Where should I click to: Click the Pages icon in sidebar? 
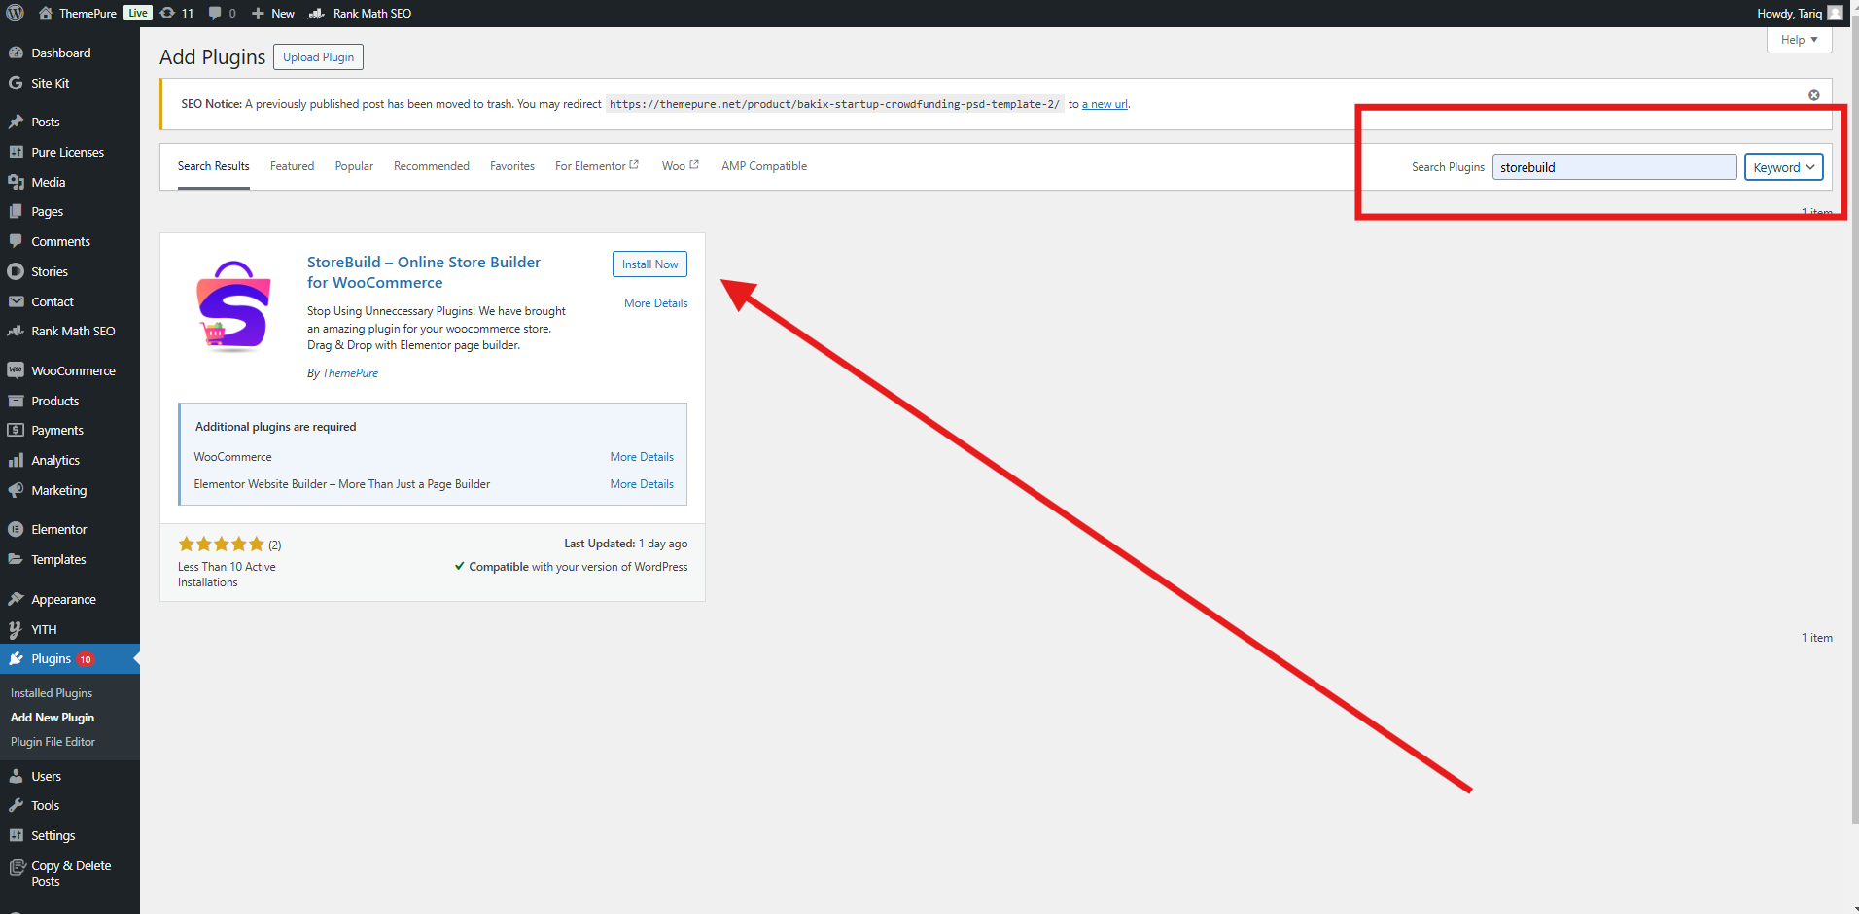(16, 211)
